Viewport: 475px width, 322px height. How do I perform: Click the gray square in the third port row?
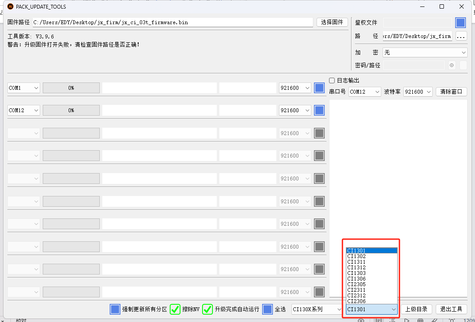(x=319, y=133)
